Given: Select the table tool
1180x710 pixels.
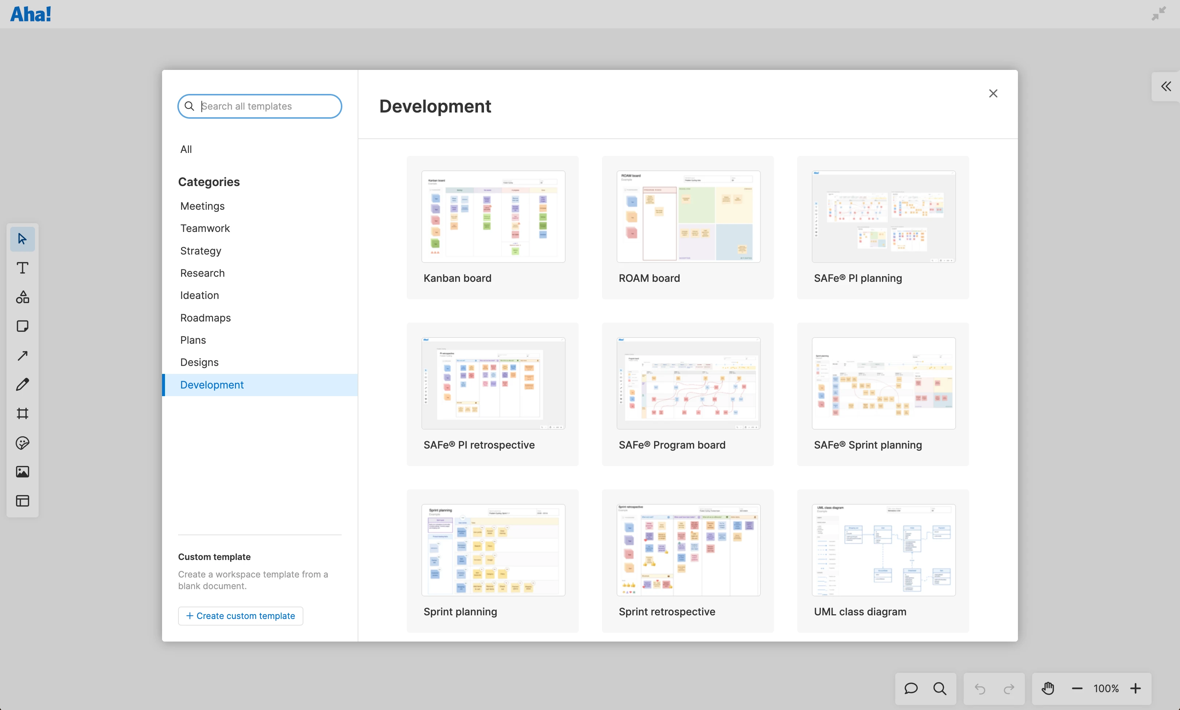Looking at the screenshot, I should click(22, 501).
